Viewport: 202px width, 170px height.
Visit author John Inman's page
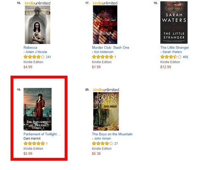(102, 138)
